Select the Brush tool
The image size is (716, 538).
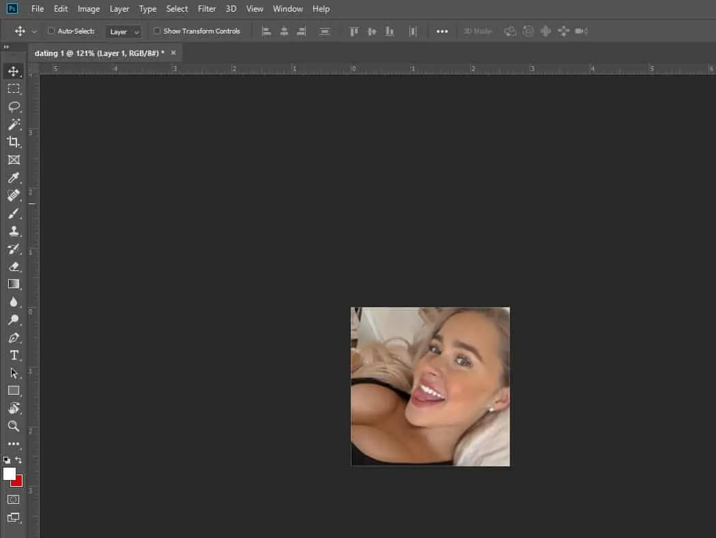click(x=14, y=214)
